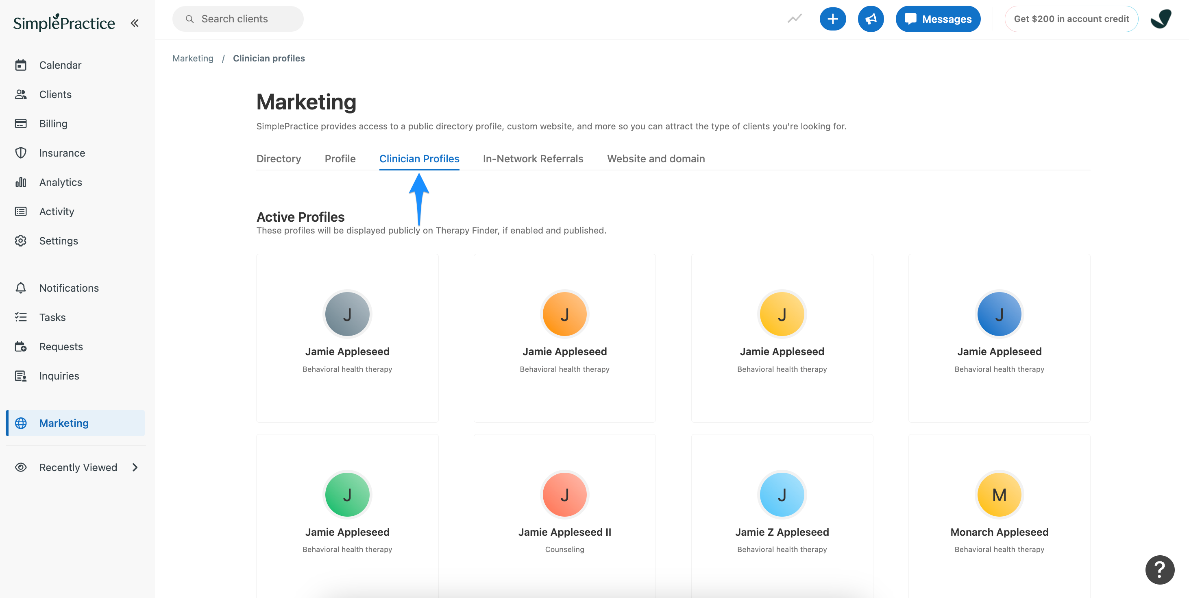This screenshot has width=1189, height=598.
Task: Click the Notifications bell icon
Action: (21, 288)
